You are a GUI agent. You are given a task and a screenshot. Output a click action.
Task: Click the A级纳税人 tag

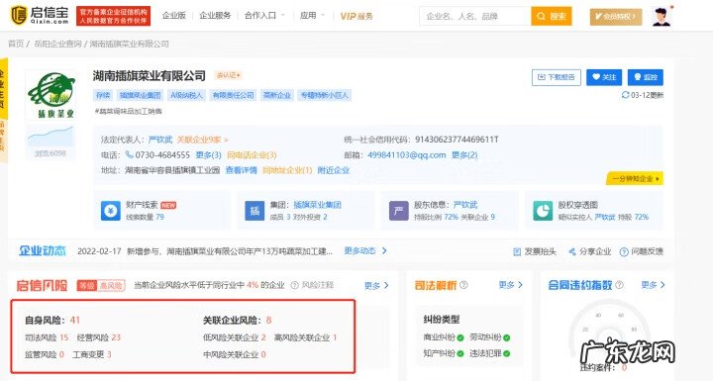click(186, 95)
